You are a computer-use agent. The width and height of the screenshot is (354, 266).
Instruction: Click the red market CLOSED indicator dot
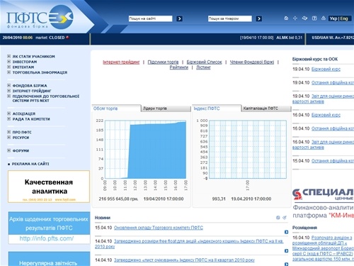(x=67, y=38)
